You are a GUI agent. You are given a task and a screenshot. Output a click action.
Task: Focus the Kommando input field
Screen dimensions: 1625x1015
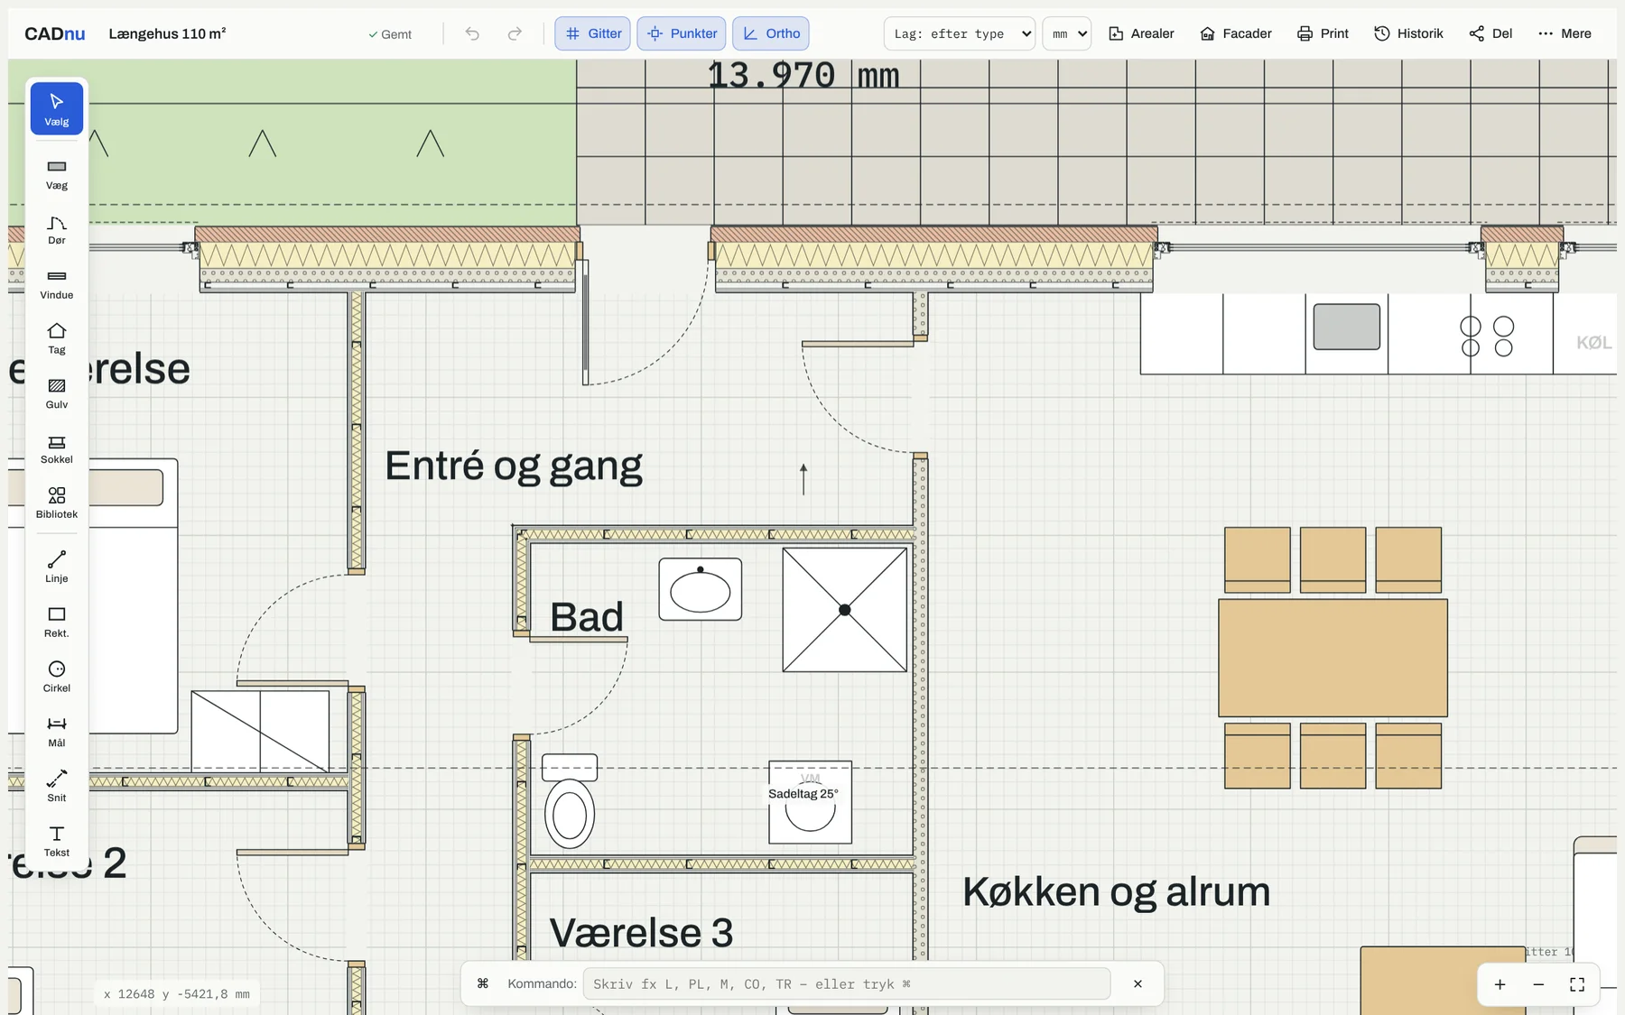847,983
